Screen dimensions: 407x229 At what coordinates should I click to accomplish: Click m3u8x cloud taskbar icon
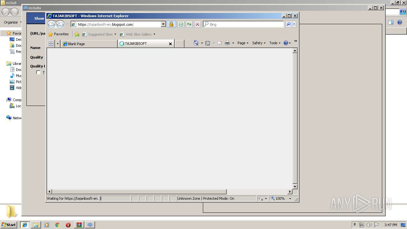coord(90,225)
